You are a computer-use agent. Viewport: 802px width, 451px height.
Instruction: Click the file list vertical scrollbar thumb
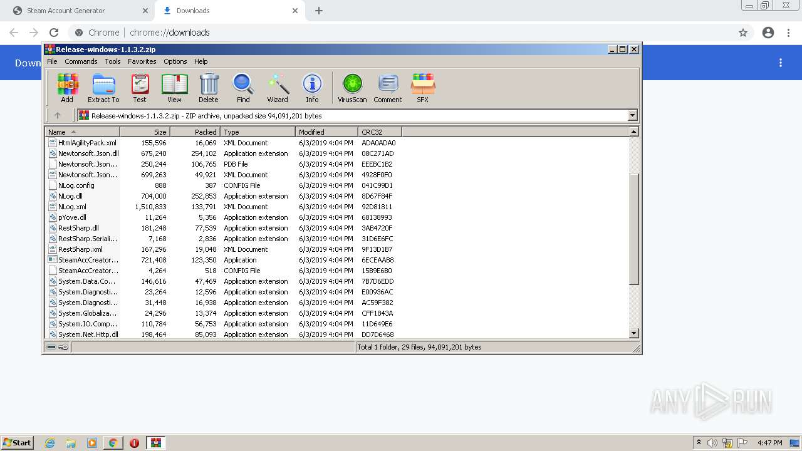coord(633,229)
